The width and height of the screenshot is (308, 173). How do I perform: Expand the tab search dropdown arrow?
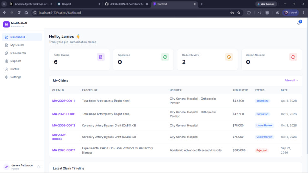click(4, 4)
